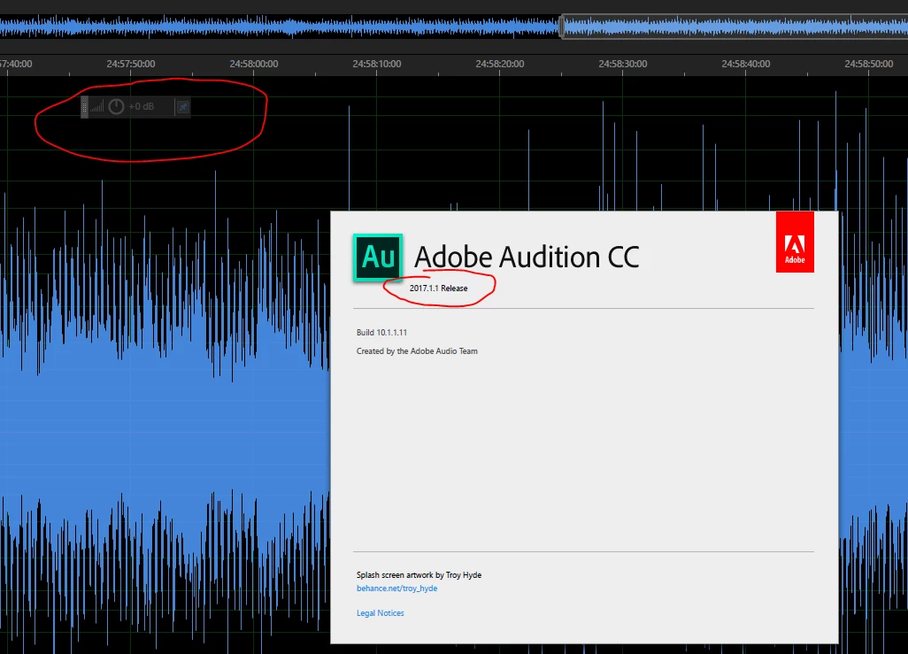Click the overview navigator zoom selection box
The image size is (908, 654).
point(734,27)
